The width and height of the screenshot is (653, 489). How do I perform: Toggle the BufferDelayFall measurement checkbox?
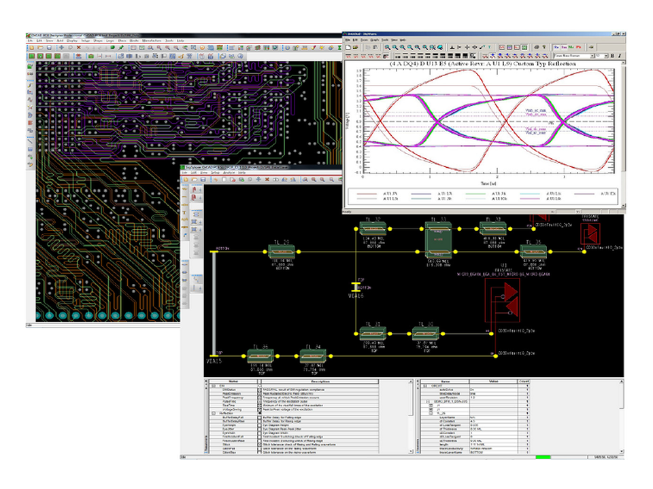(x=259, y=418)
